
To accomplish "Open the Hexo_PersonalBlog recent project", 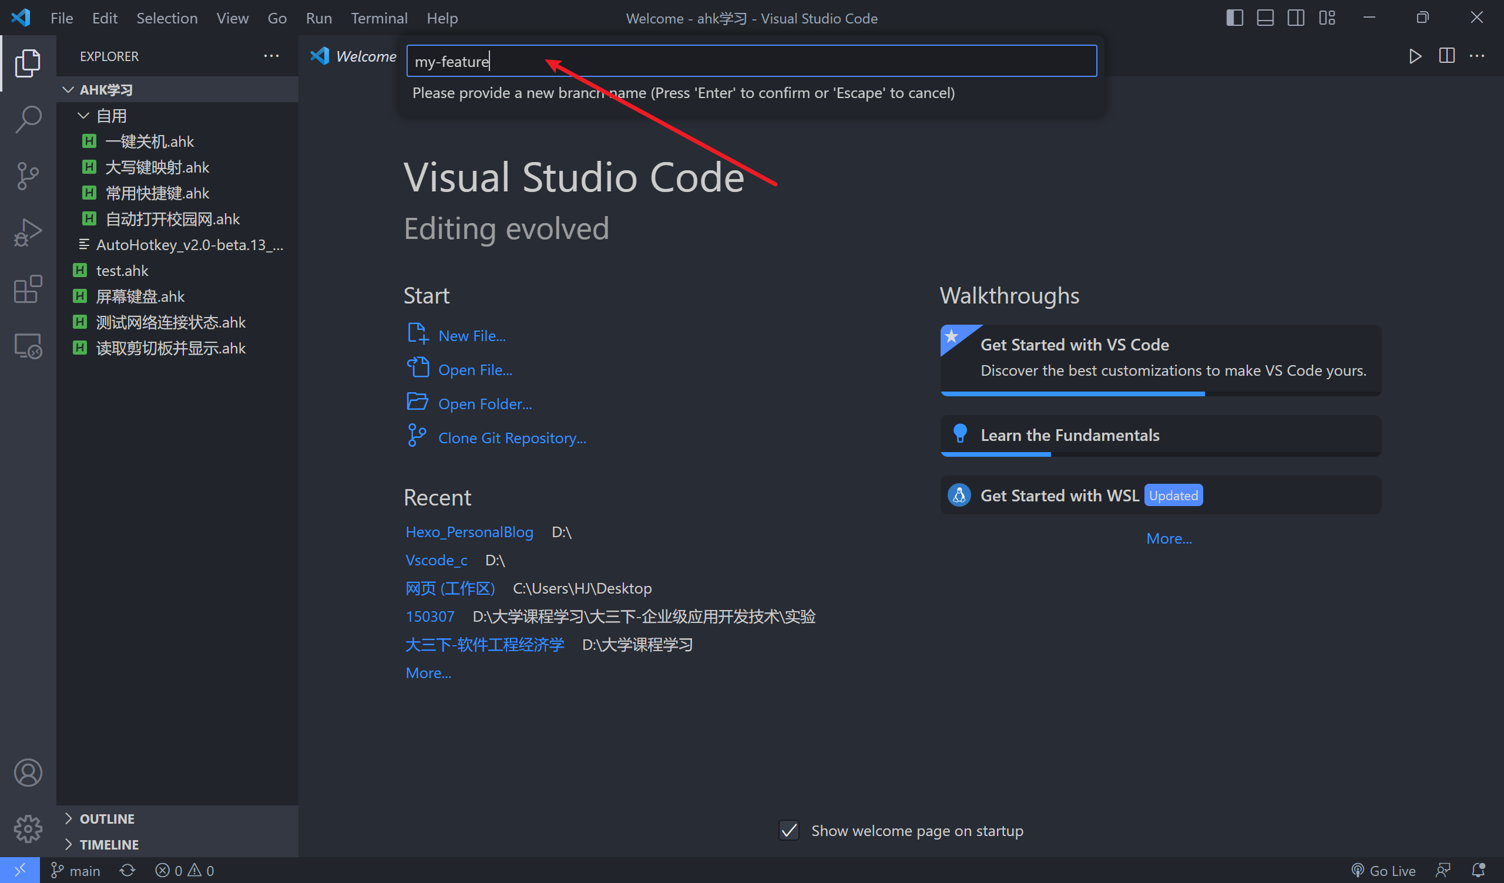I will pyautogui.click(x=469, y=531).
